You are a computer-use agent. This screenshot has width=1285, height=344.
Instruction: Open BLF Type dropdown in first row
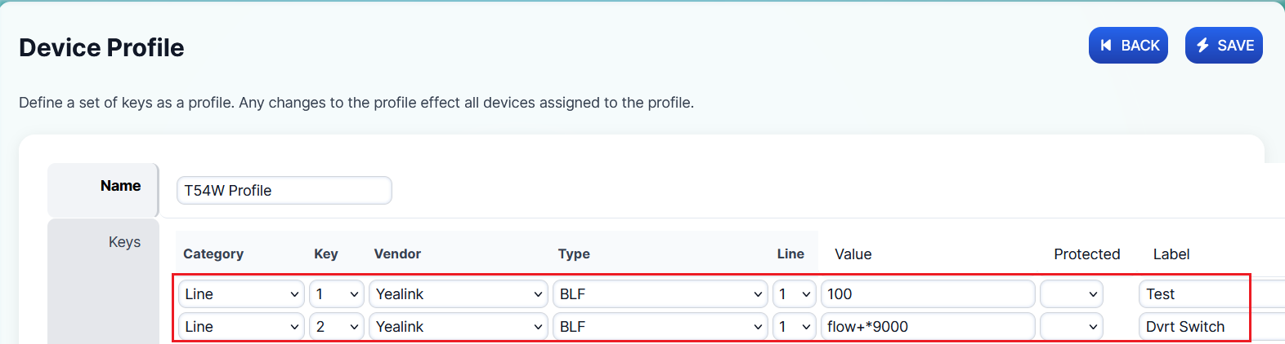[660, 294]
